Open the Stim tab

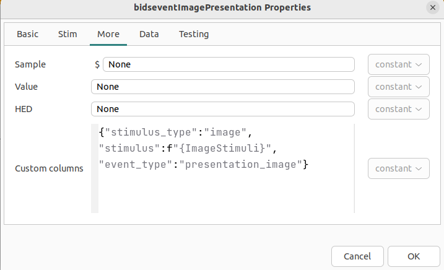coord(67,34)
